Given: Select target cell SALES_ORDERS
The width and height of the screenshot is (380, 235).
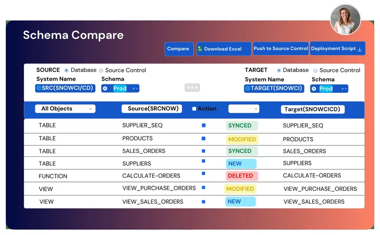Looking at the screenshot, I should pos(304,151).
